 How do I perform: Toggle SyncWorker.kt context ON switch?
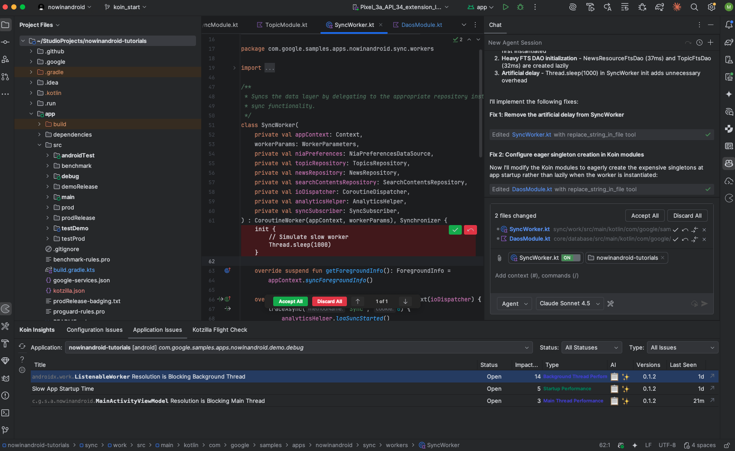pyautogui.click(x=571, y=258)
